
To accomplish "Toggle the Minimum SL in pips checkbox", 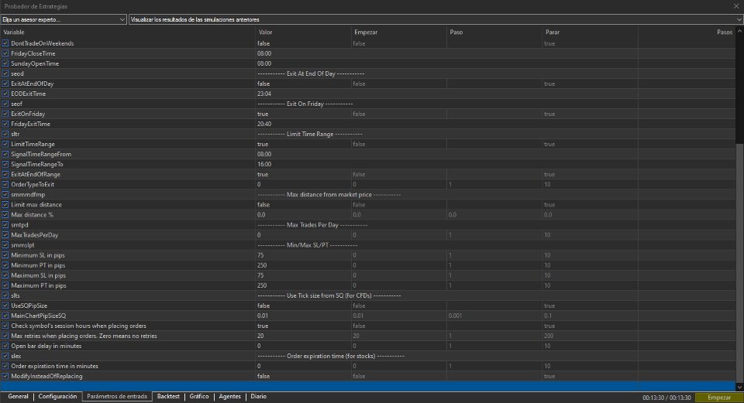I will pyautogui.click(x=5, y=254).
